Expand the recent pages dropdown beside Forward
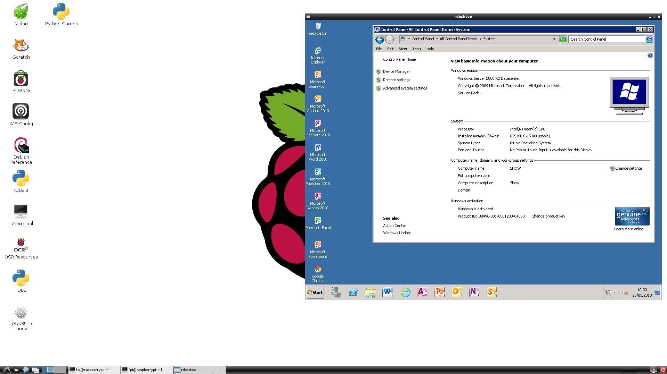The width and height of the screenshot is (667, 374). 396,39
